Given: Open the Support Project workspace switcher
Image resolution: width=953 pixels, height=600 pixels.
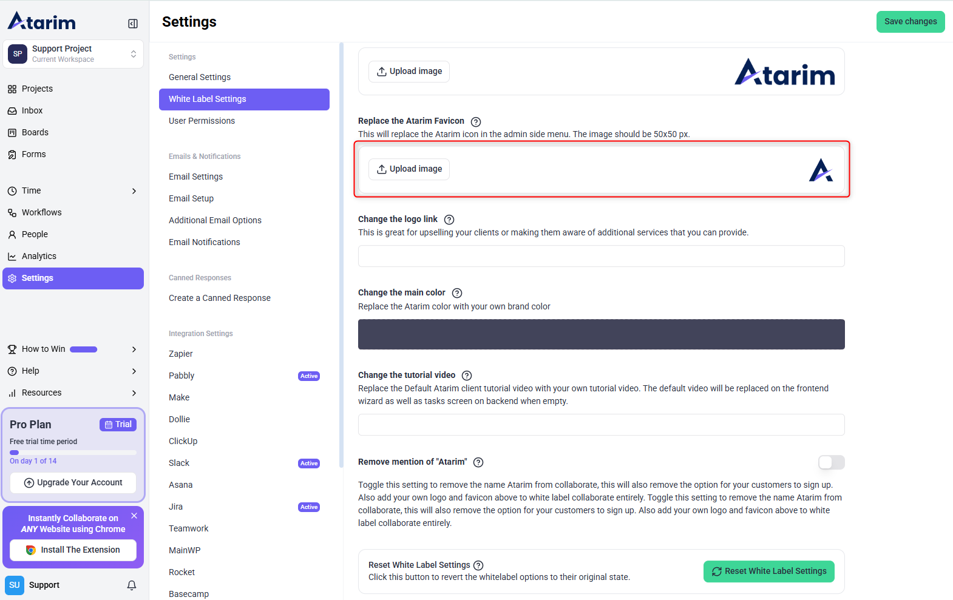Looking at the screenshot, I should pyautogui.click(x=73, y=54).
